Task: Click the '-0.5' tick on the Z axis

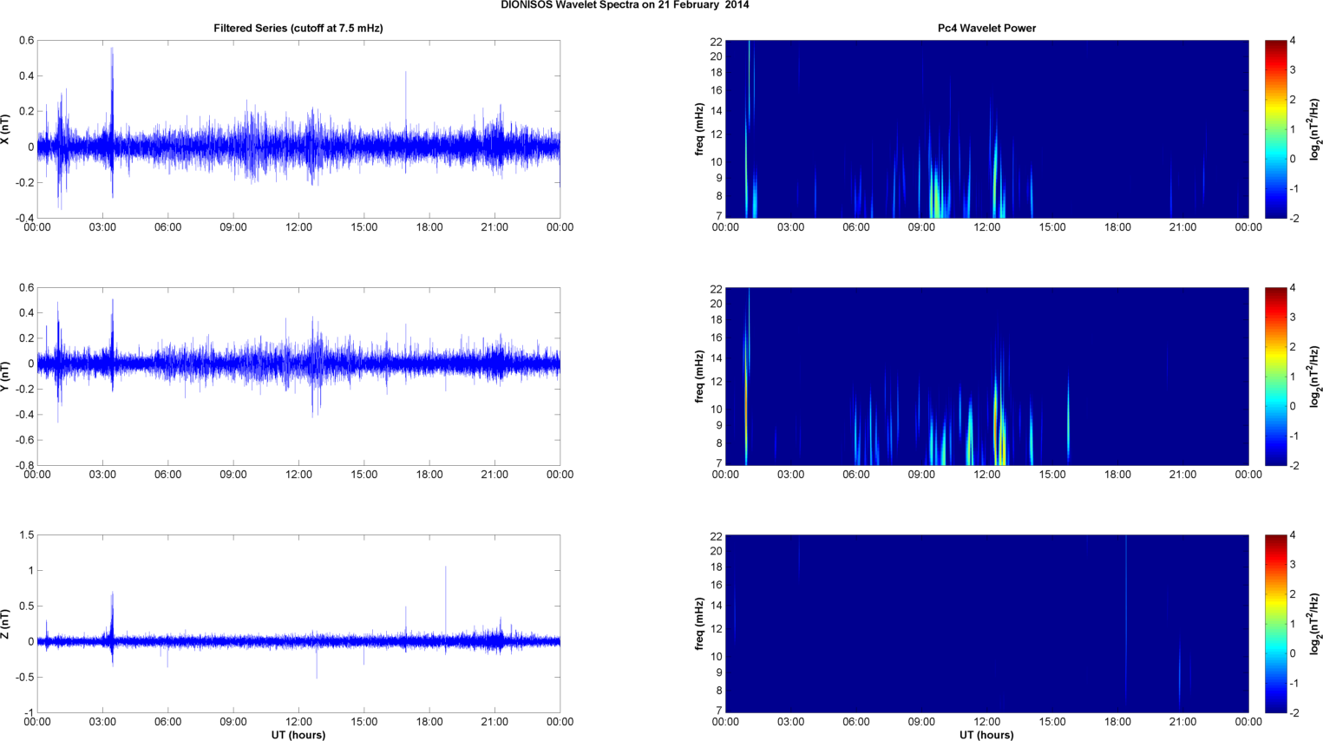Action: point(24,678)
